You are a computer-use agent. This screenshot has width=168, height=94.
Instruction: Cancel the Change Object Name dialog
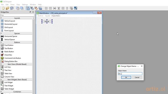tap(137, 77)
